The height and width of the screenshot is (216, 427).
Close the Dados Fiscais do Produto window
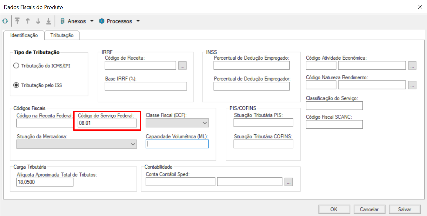point(420,7)
